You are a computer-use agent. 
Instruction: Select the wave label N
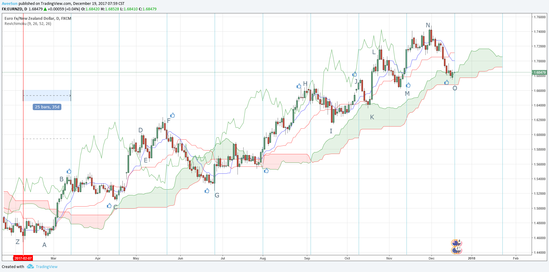coord(428,25)
